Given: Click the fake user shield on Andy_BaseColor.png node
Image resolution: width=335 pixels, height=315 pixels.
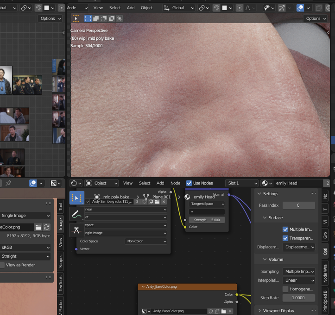Looking at the screenshot, I should (x=211, y=311).
